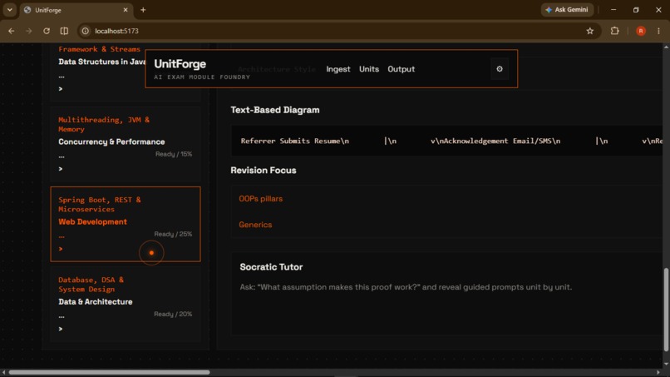This screenshot has width=670, height=377.
Task: Open the Chrome three-dot menu
Action: tap(658, 31)
